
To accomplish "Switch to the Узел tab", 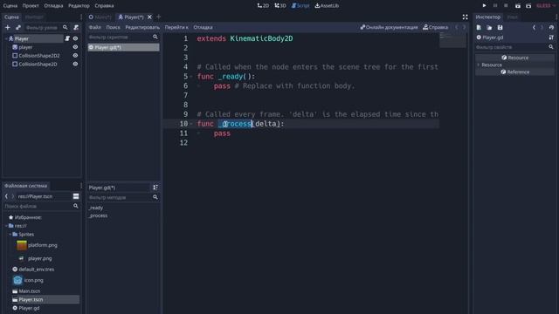I will [513, 17].
